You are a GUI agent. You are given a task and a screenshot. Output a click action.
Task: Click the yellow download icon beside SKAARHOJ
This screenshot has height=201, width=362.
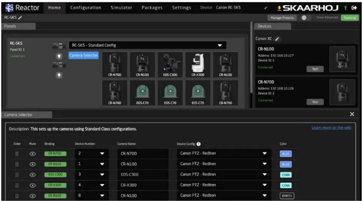click(279, 8)
